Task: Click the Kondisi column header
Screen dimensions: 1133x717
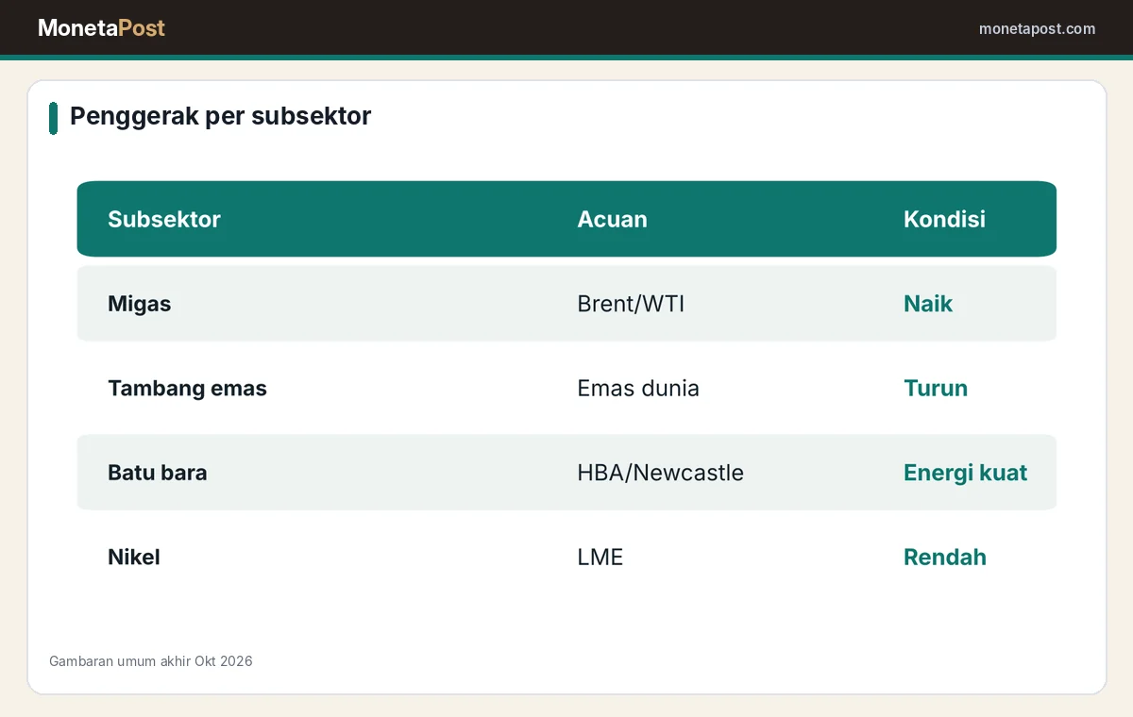Action: 944,219
